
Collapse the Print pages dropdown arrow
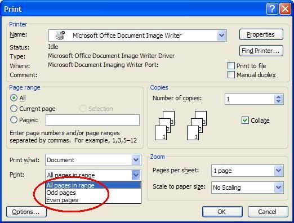[136, 175]
